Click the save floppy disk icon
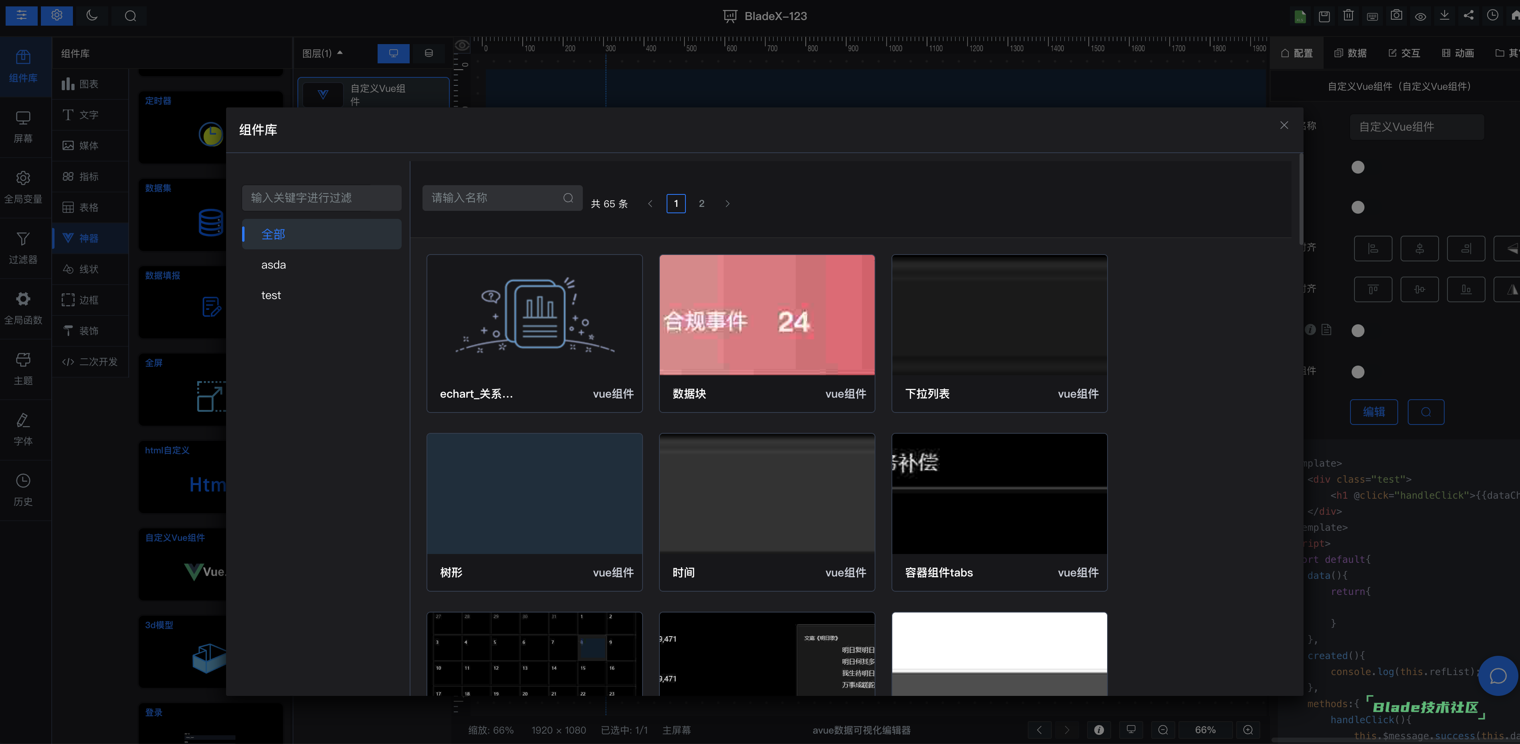Viewport: 1520px width, 744px height. click(x=1324, y=16)
